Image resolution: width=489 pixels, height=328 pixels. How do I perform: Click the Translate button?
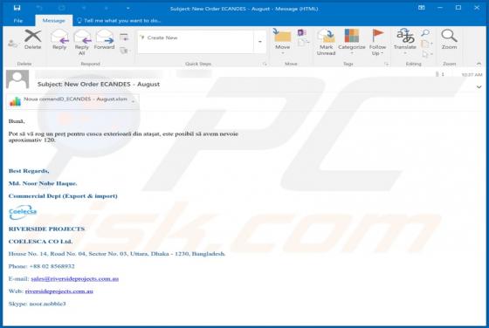click(x=405, y=42)
